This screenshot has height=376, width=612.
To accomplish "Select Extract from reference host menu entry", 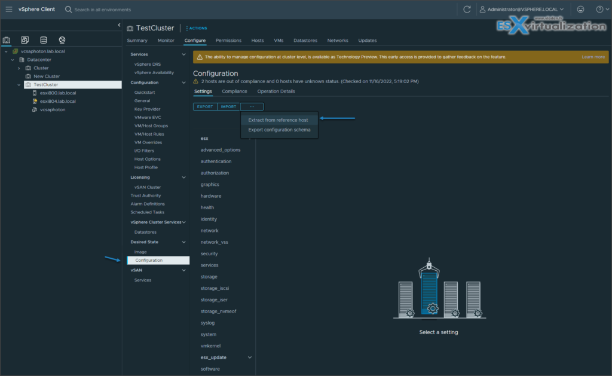I will point(279,120).
